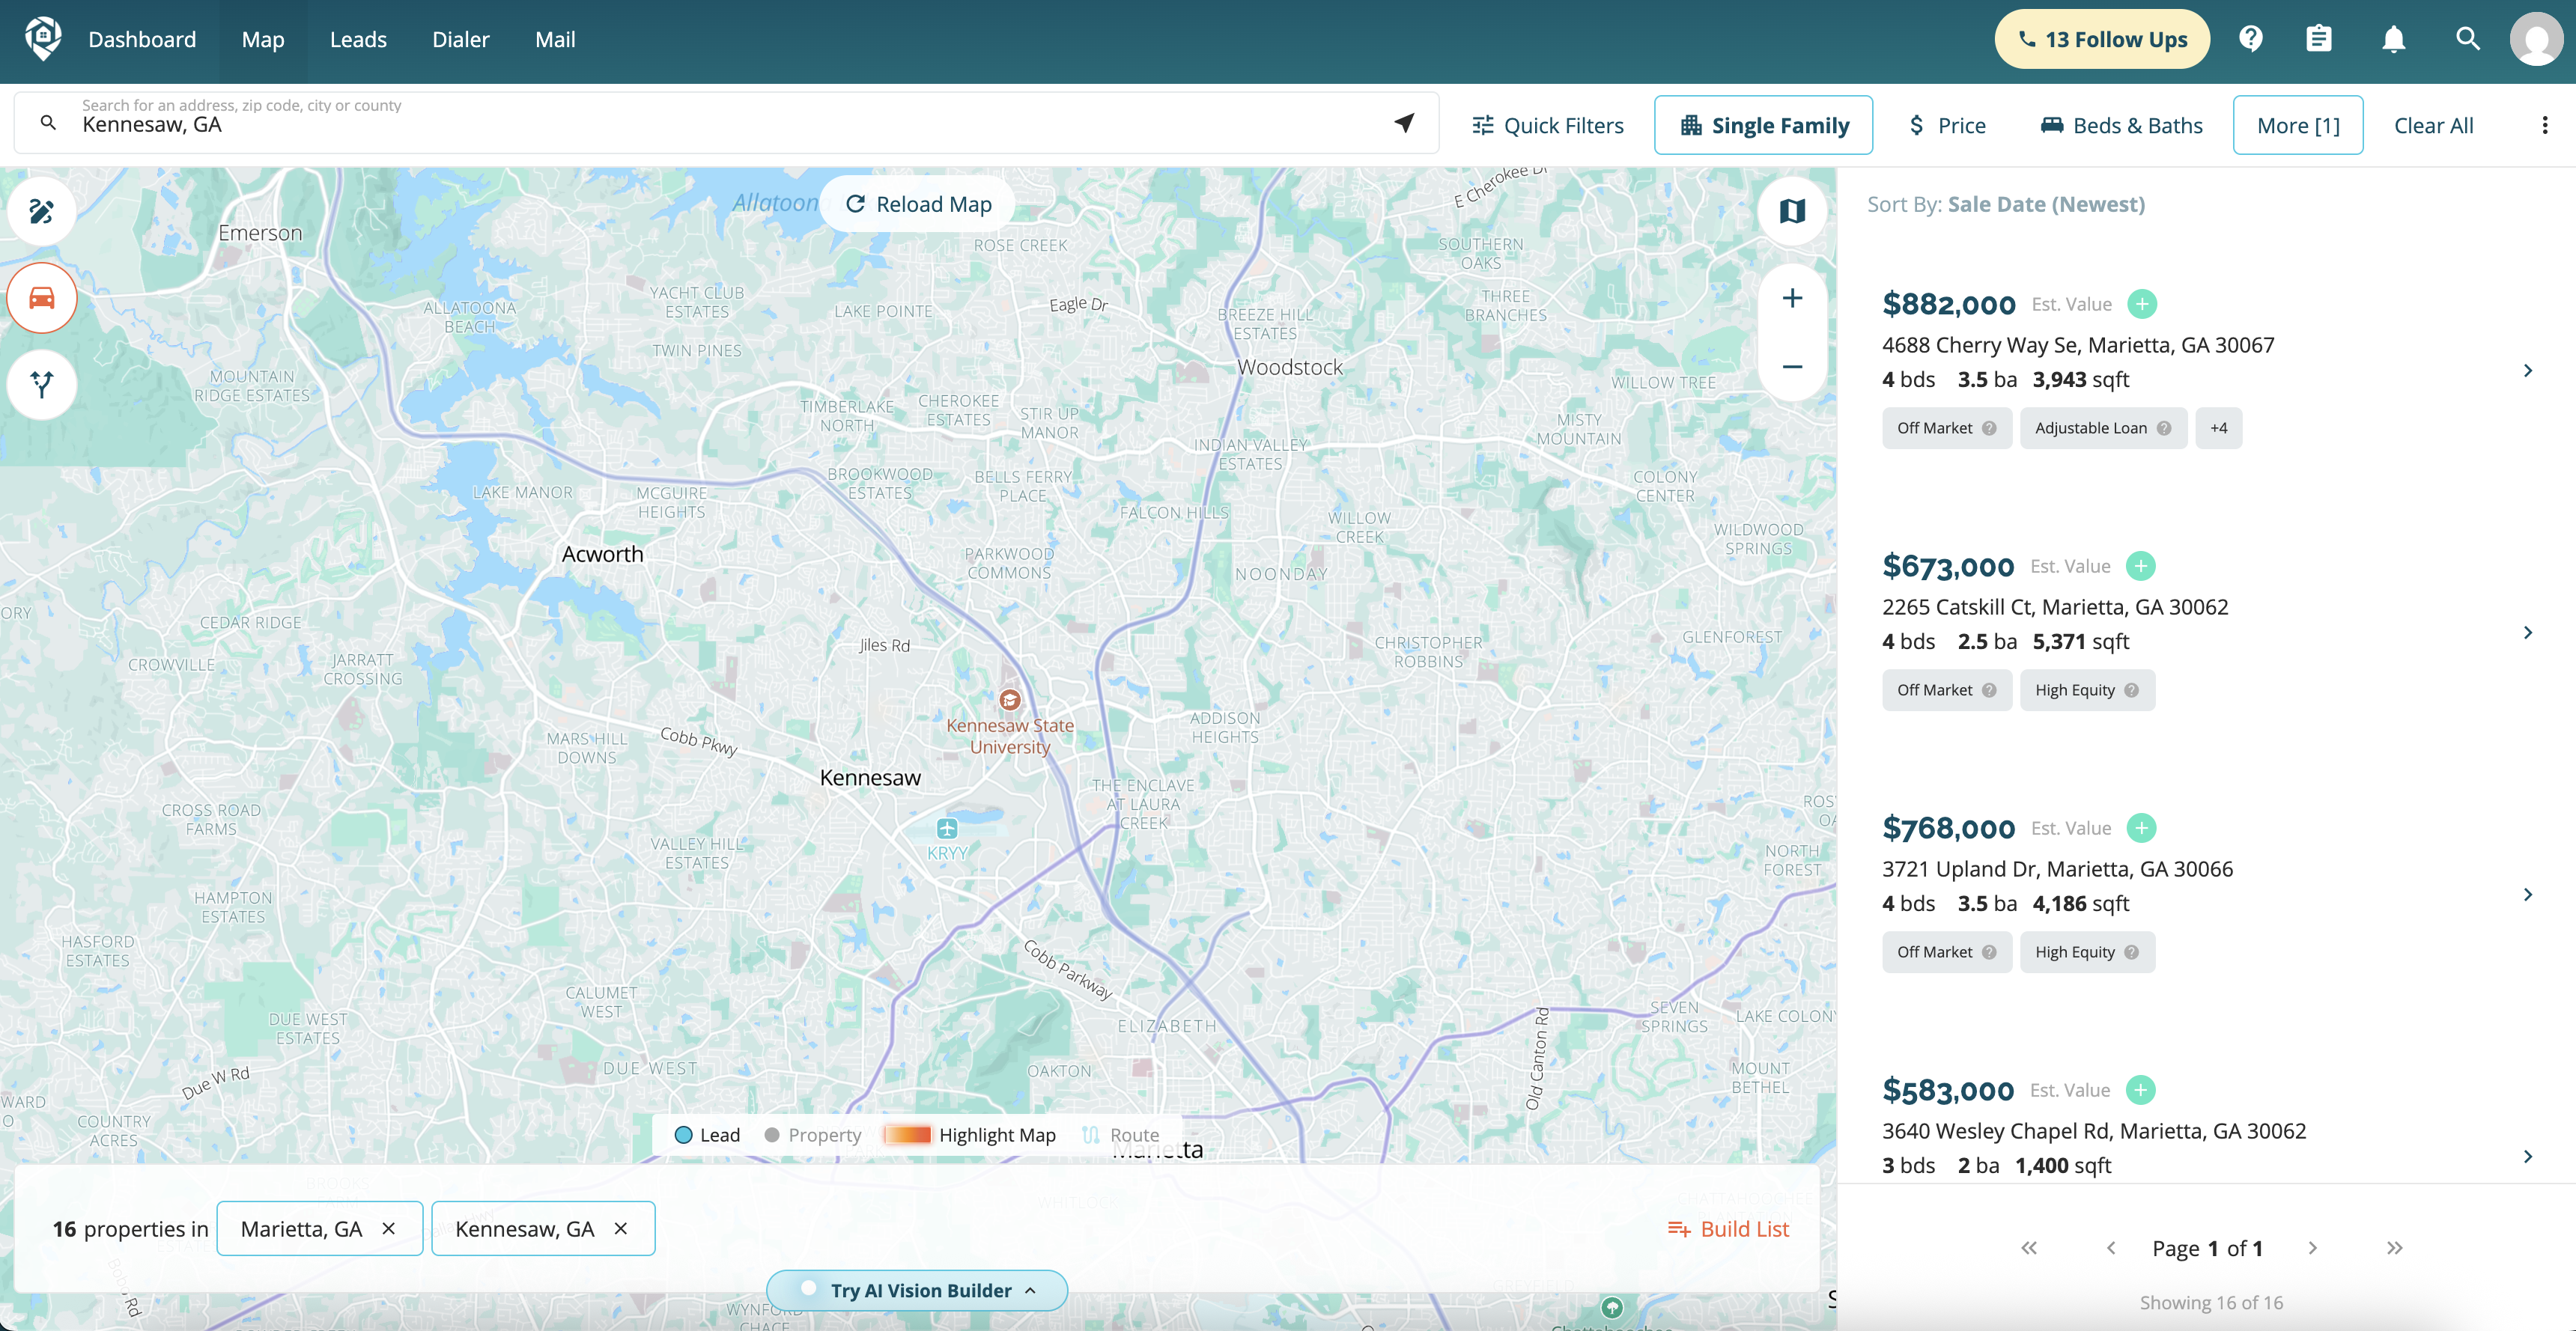2576x1331 pixels.
Task: Remove the Marietta, GA location chip
Action: [389, 1228]
